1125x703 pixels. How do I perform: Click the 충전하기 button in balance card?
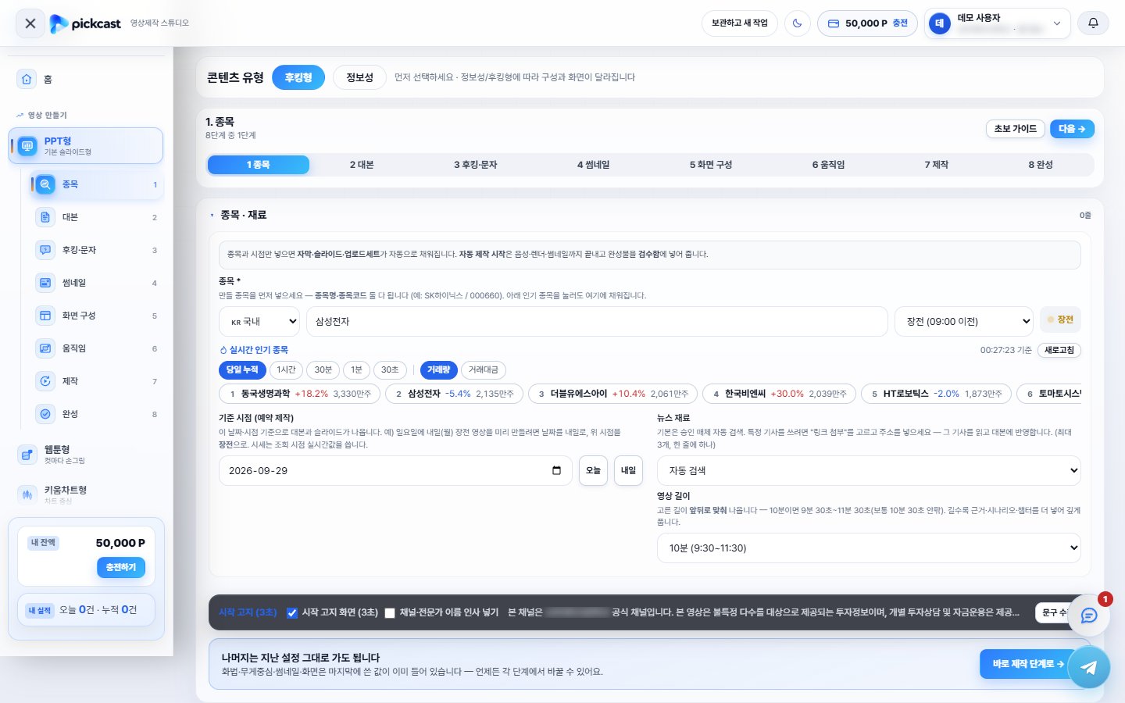coord(121,567)
